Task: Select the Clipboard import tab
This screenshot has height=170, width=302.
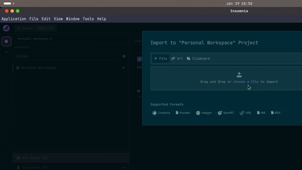Action: pos(199,59)
